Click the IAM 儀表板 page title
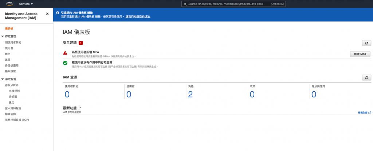The height and width of the screenshot is (151, 373). pos(76,32)
